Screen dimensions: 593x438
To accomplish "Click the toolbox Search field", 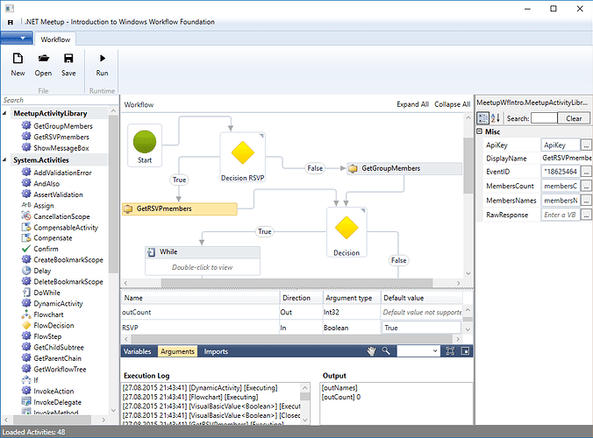I will (x=60, y=100).
